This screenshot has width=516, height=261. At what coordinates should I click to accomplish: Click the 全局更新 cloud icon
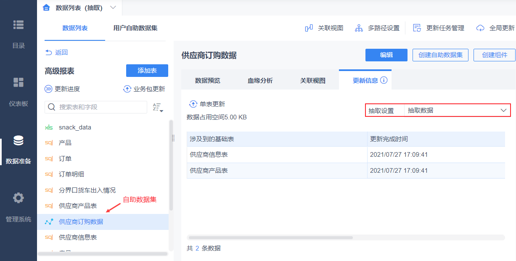coord(480,28)
